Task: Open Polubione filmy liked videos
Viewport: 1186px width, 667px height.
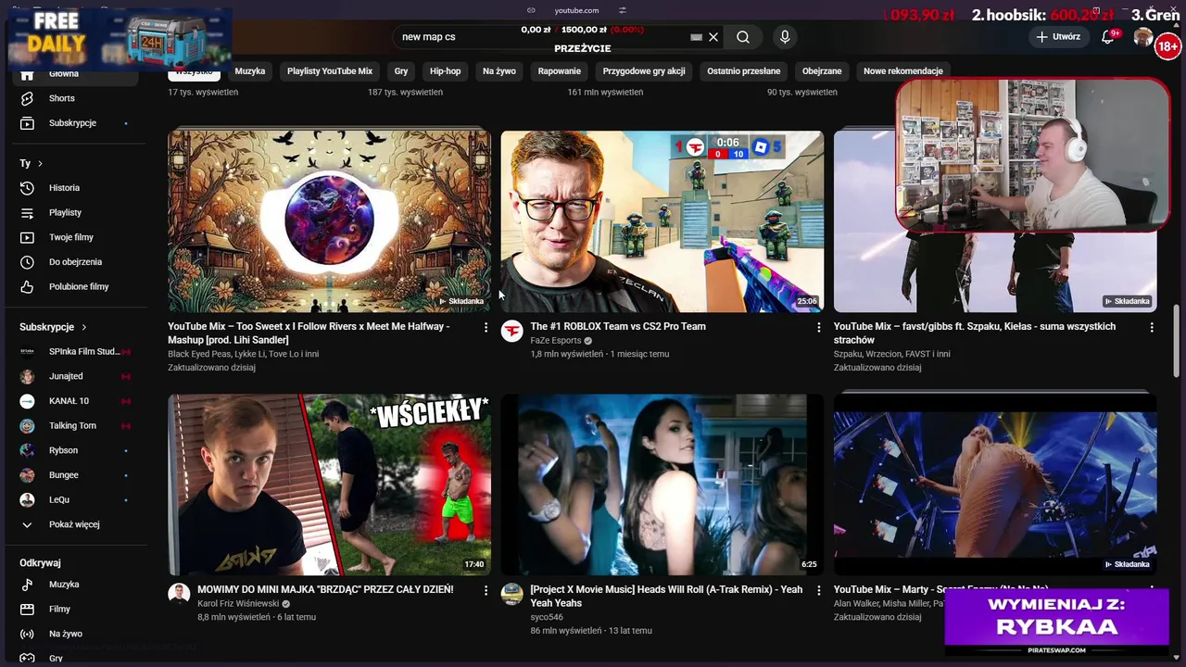Action: pos(79,287)
